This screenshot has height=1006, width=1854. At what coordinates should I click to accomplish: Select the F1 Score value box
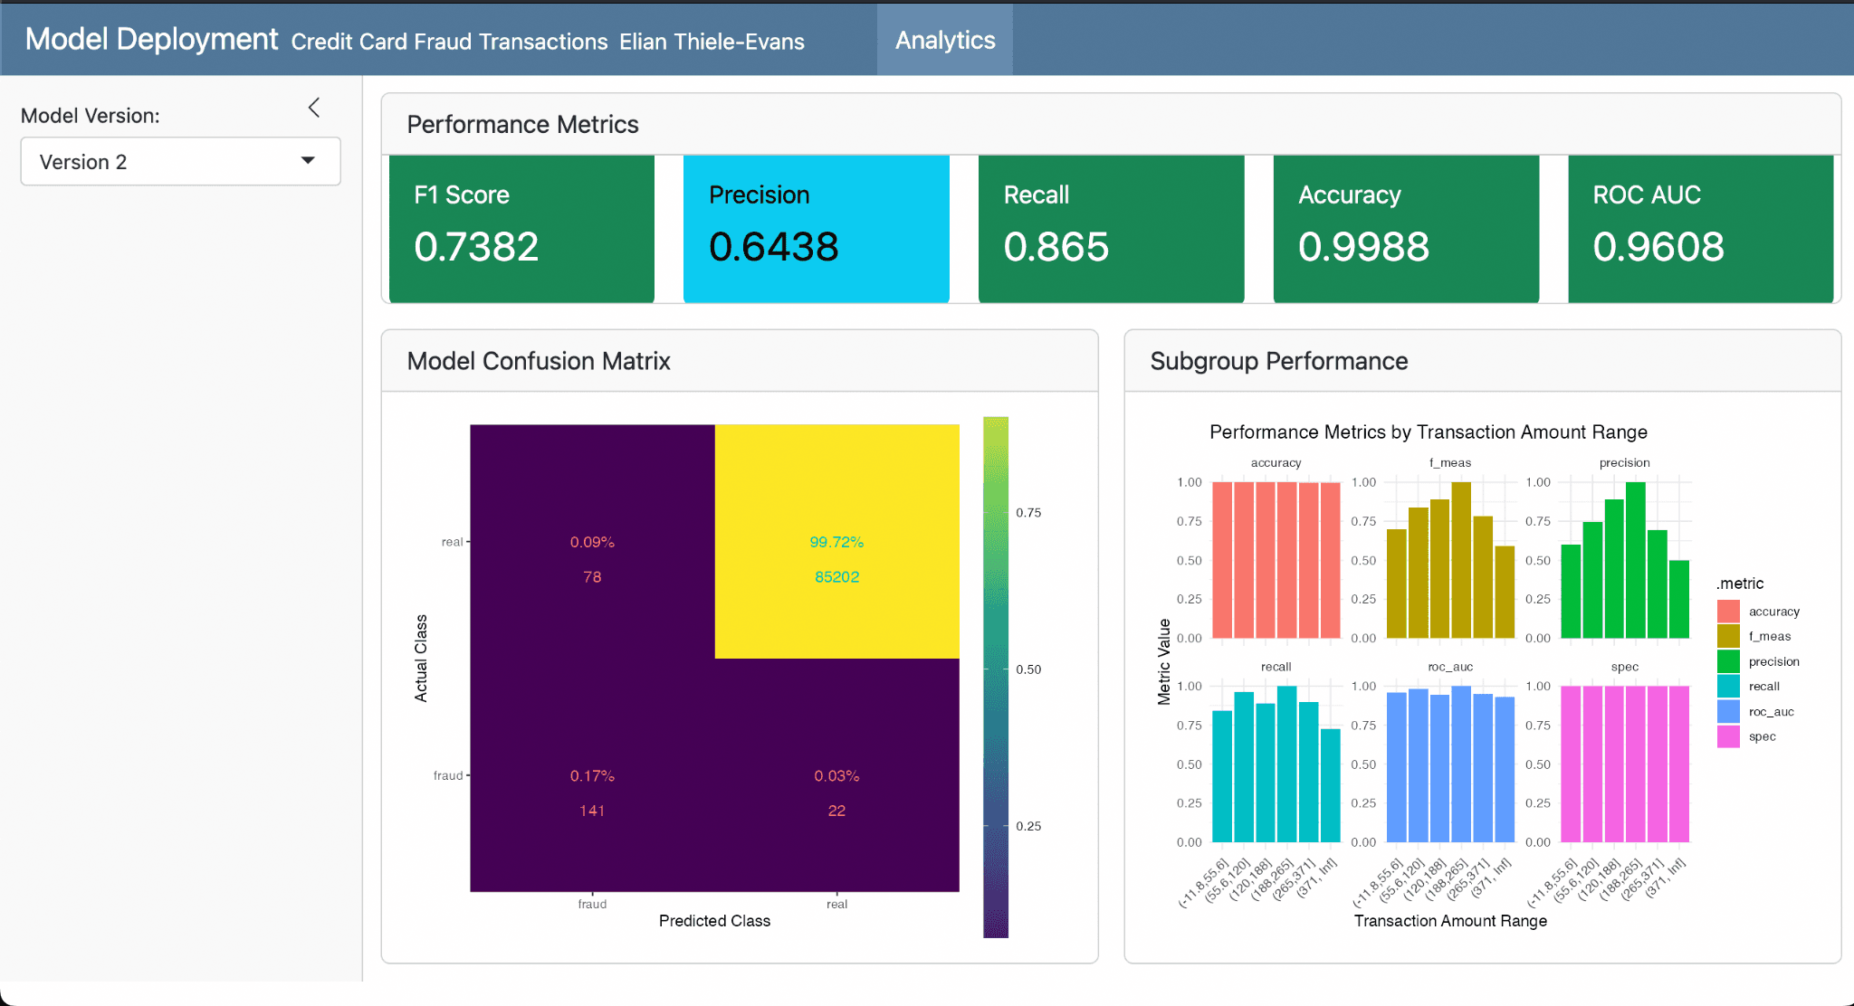[x=521, y=229]
